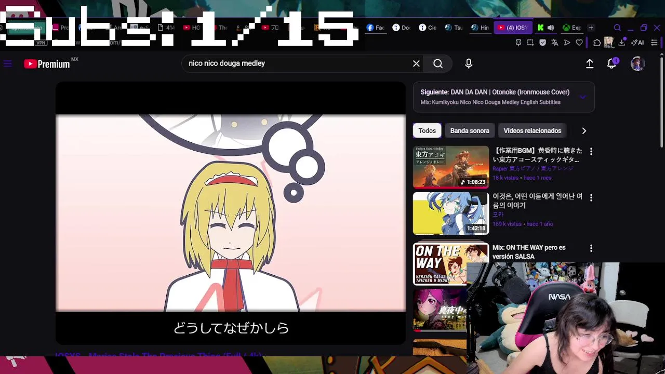Open the YouTube guide hamburger menu
This screenshot has height=374, width=665.
pos(7,64)
